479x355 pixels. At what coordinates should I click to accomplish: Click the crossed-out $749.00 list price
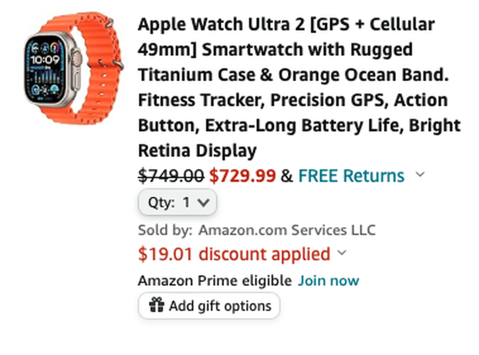click(x=171, y=176)
